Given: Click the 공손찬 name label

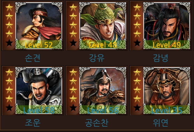Looking at the screenshot, I should click(97, 123).
